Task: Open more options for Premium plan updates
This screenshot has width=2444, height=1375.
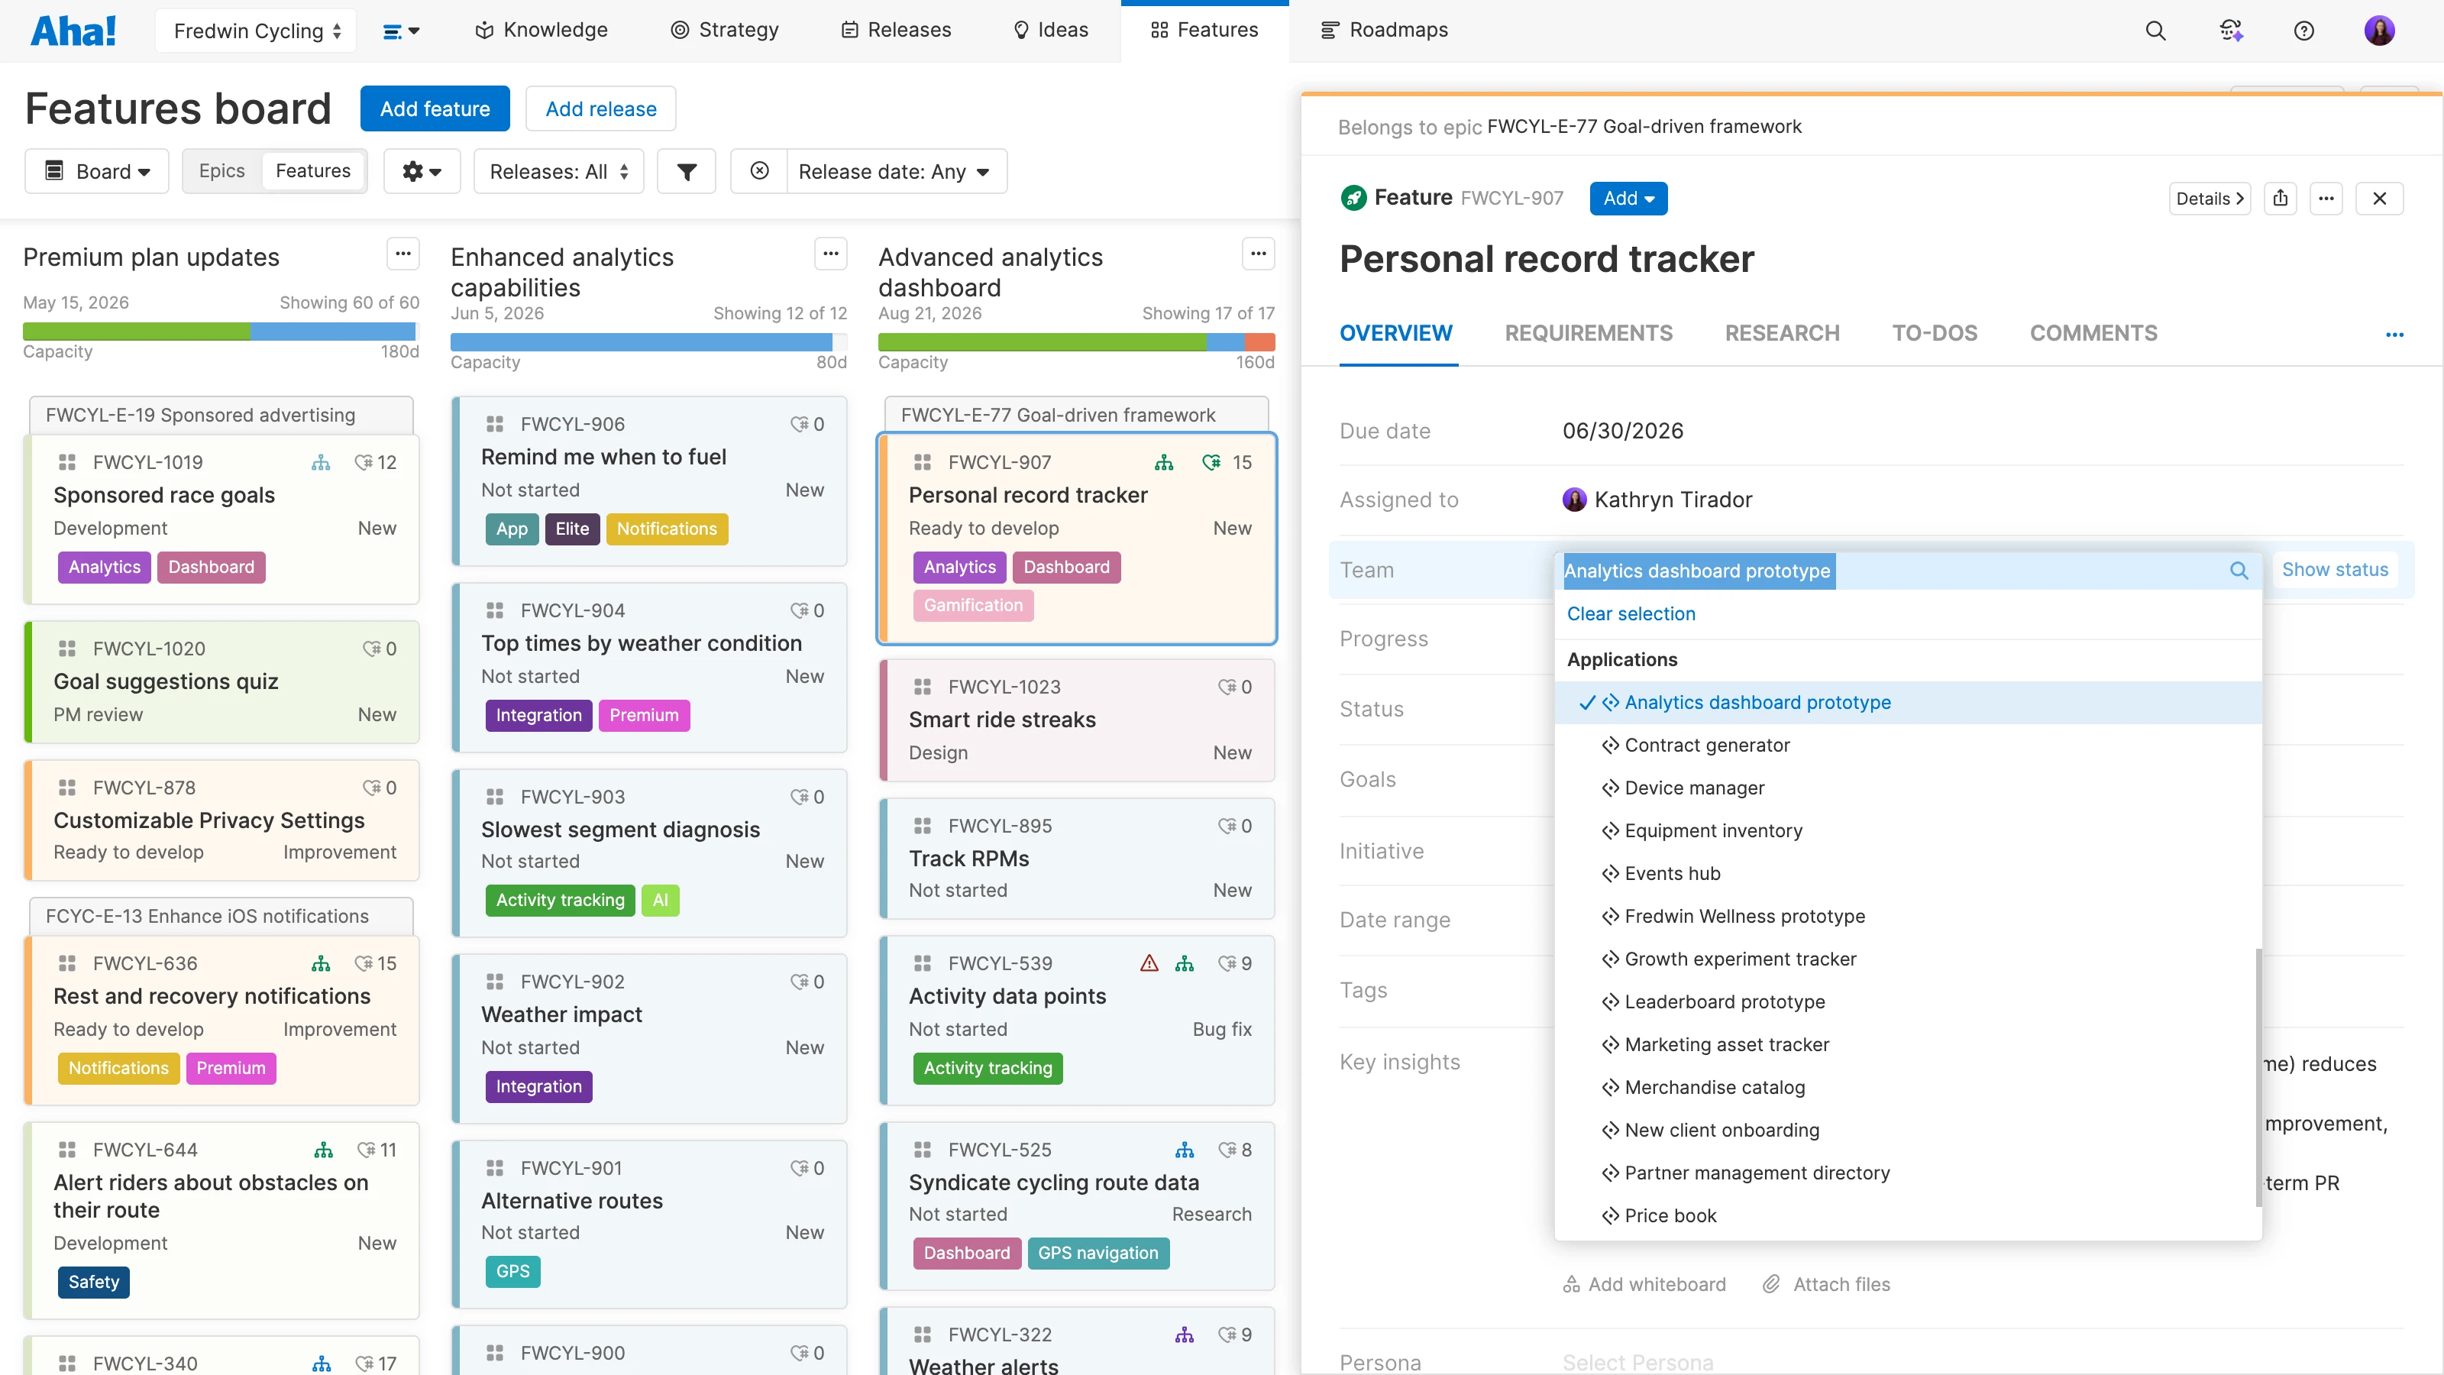Action: pyautogui.click(x=402, y=254)
